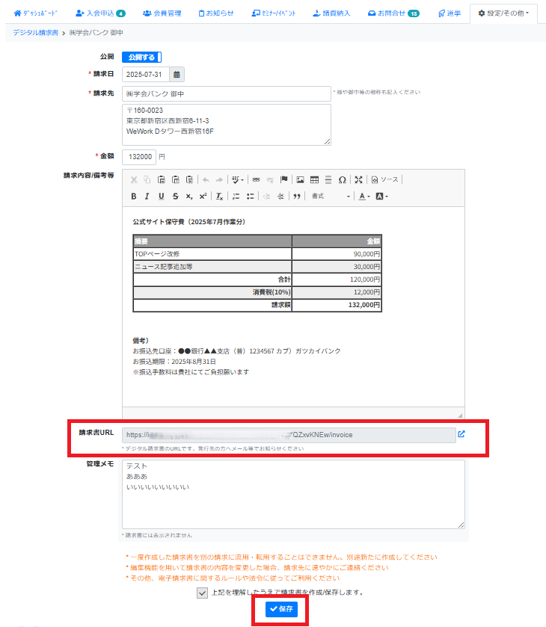546x627 pixels.
Task: Apply block quote formatting
Action: pyautogui.click(x=297, y=197)
